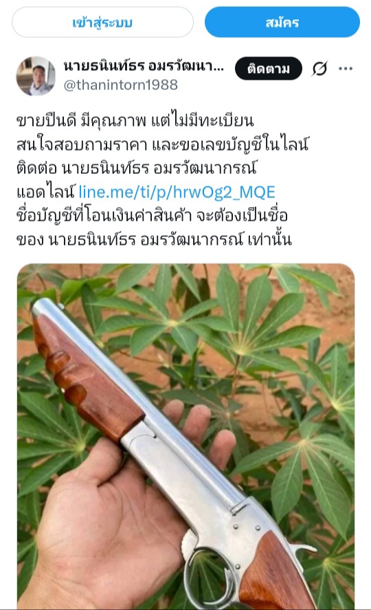This screenshot has width=371, height=610.
Task: Open Grok actions icon beside the follow button
Action: pos(319,69)
